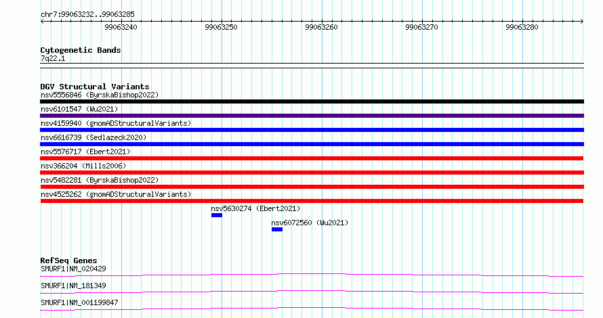603x318 pixels.
Task: Open the nsv6101547 (Wu2021) label
Action: [x=79, y=109]
